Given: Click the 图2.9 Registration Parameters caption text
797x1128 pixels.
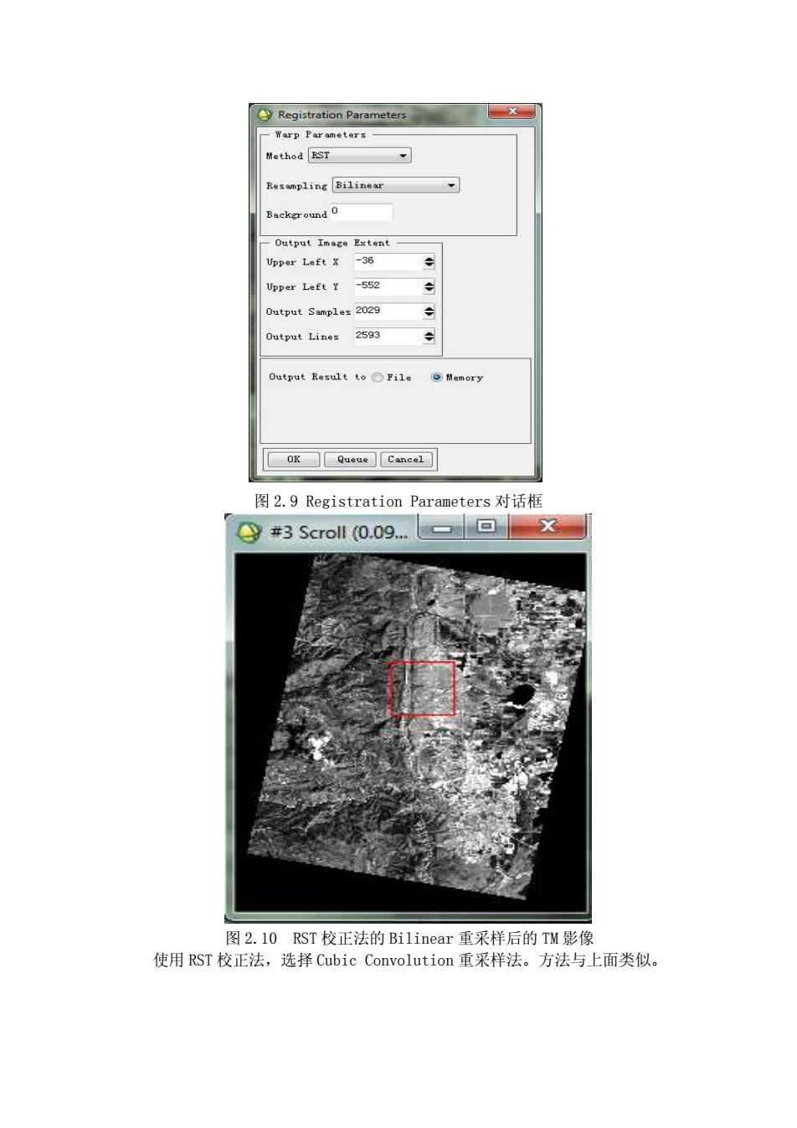Looking at the screenshot, I should pos(398,501).
